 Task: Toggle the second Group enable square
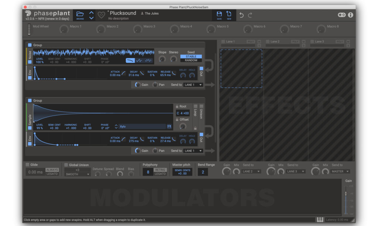30,100
